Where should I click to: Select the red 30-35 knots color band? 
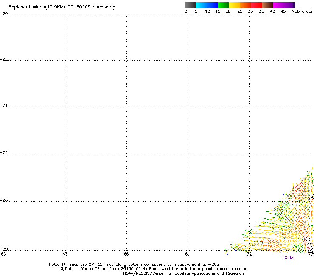(x=256, y=5)
